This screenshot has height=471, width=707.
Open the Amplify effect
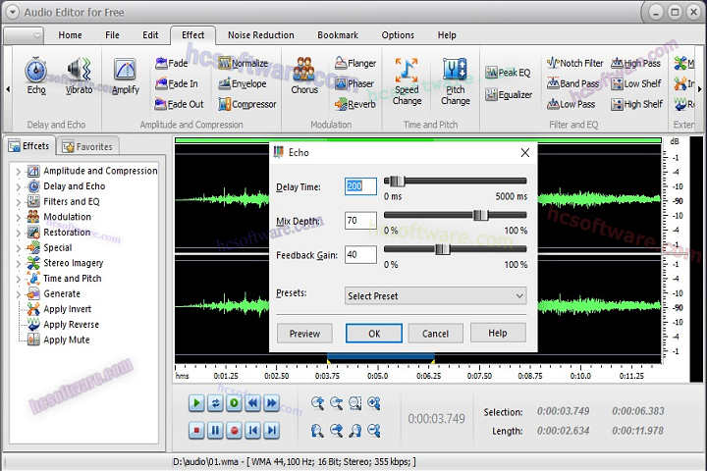pyautogui.click(x=126, y=76)
